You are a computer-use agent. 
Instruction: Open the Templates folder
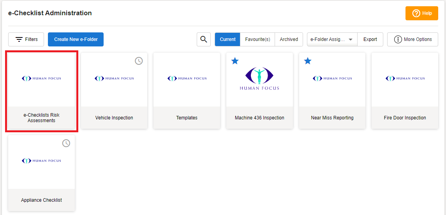coord(187,91)
